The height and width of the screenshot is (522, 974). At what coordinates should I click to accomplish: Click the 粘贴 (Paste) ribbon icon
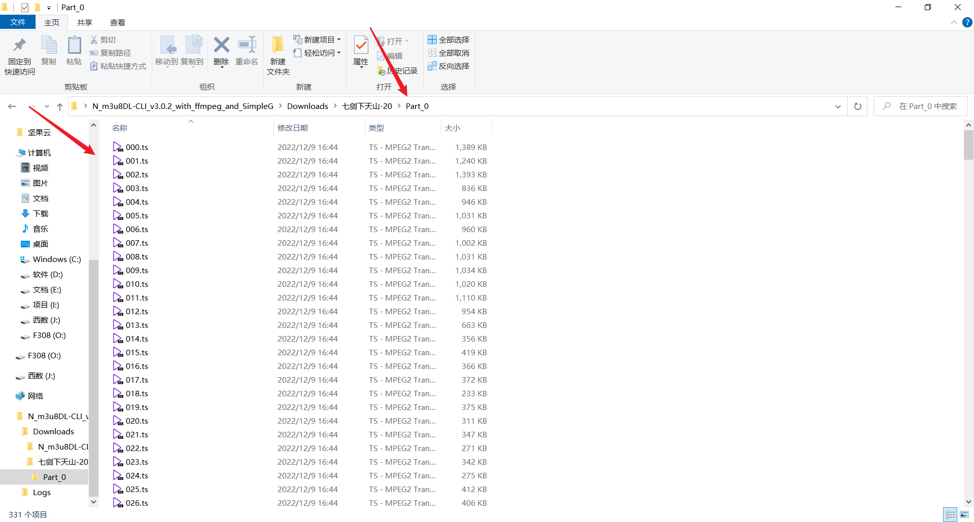point(74,45)
